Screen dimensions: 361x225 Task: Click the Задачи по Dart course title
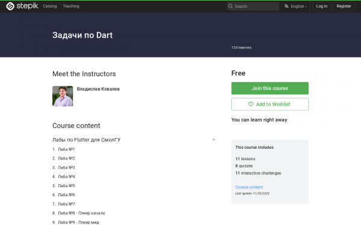[82, 35]
